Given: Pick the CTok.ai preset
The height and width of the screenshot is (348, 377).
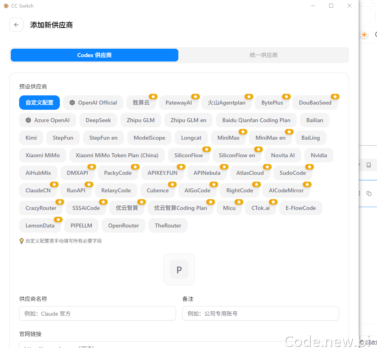Looking at the screenshot, I should click(x=261, y=208).
